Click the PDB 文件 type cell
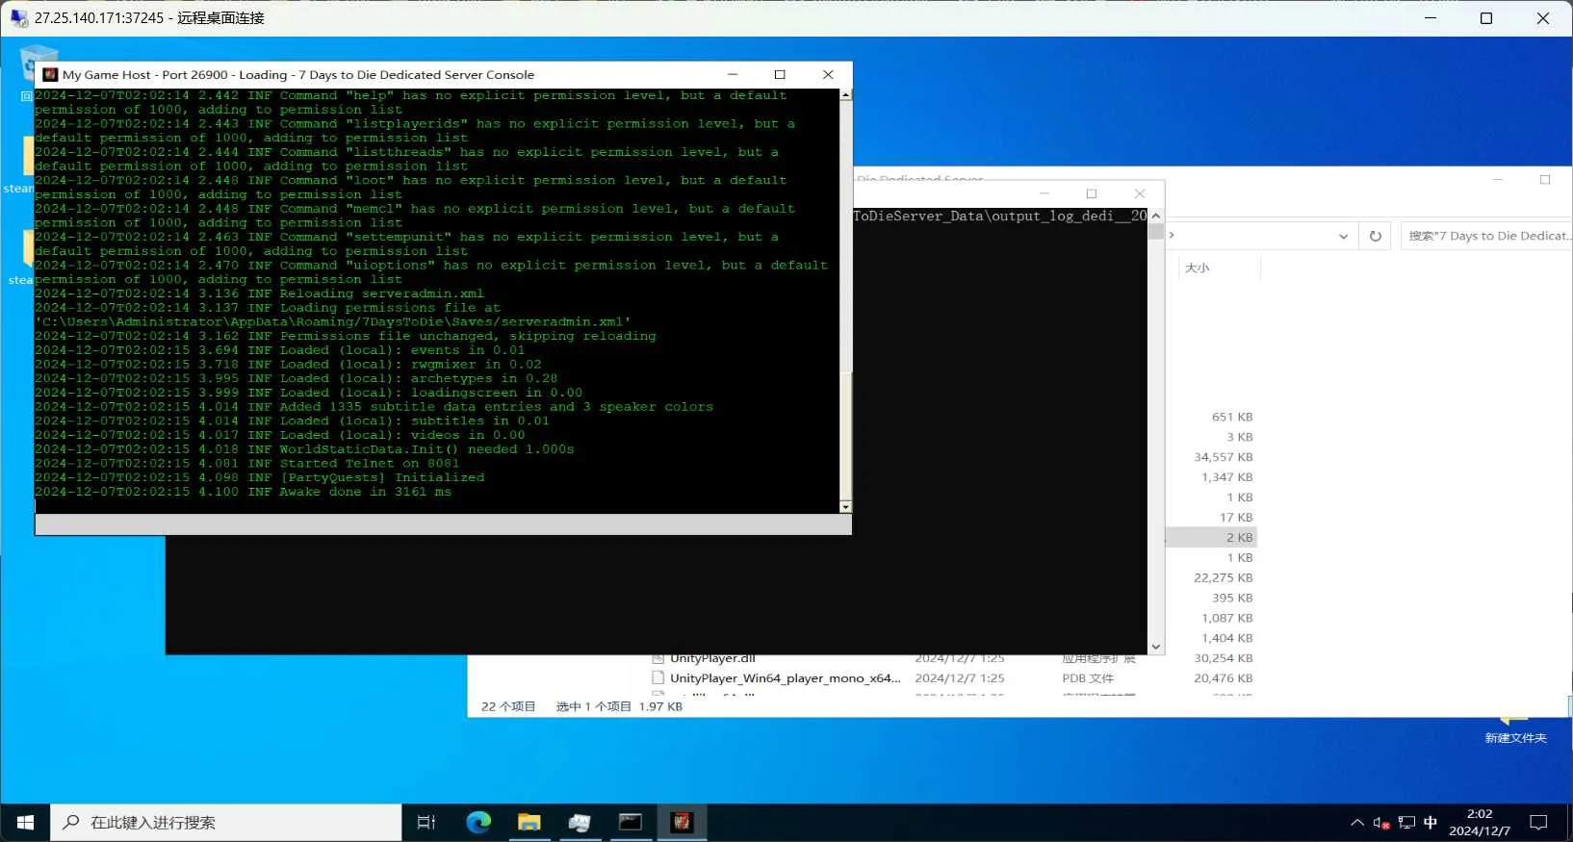The height and width of the screenshot is (842, 1573). (x=1088, y=678)
